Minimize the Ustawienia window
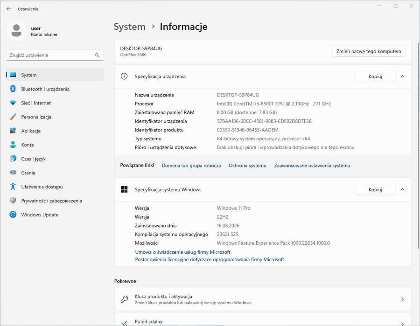Image resolution: width=420 pixels, height=326 pixels. [379, 6]
